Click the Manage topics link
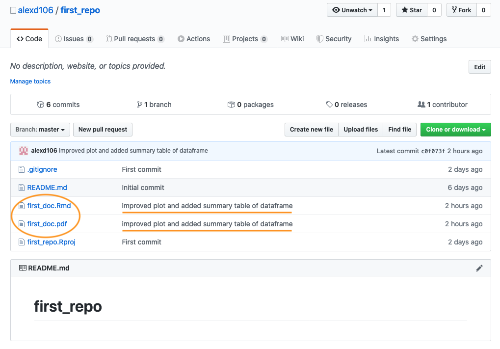Screen dimensions: 500x349 tap(30, 81)
